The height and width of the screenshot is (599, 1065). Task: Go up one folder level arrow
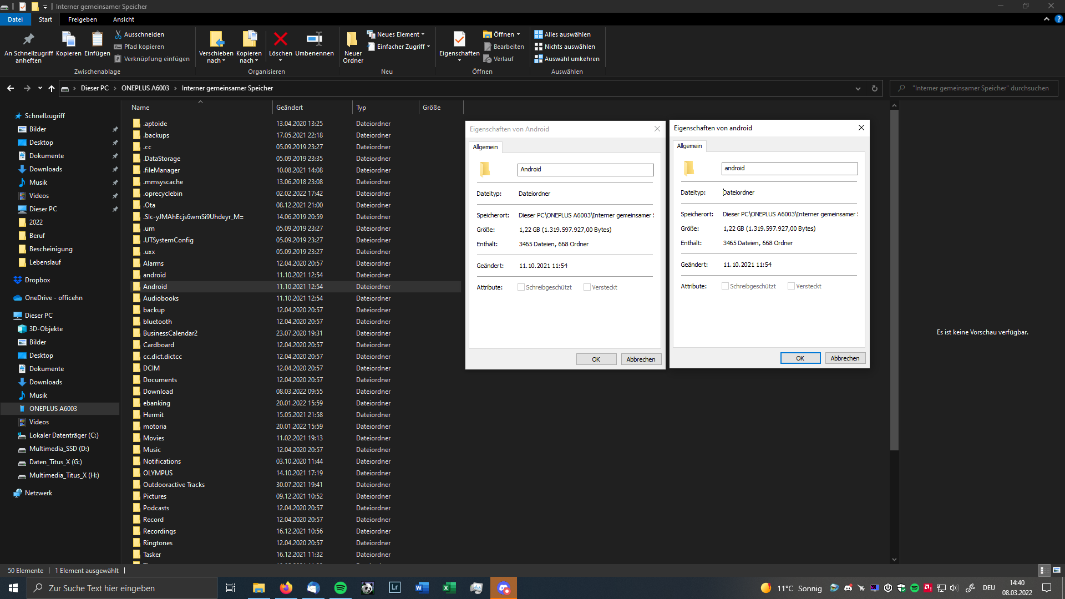click(x=52, y=88)
